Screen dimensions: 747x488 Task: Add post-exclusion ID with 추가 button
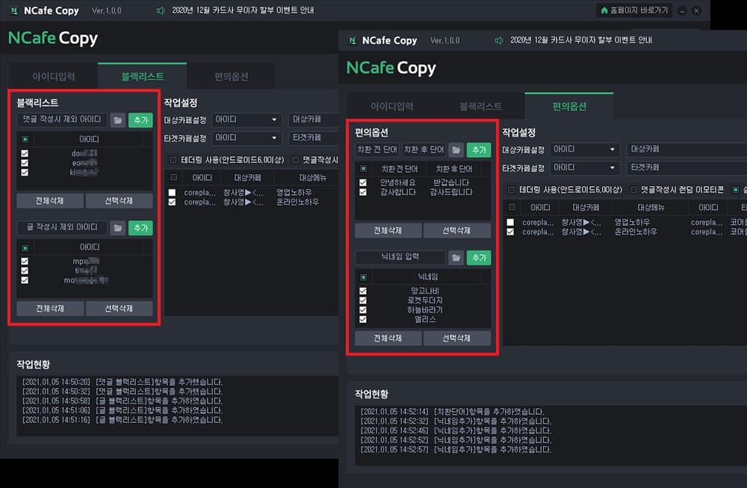(140, 228)
